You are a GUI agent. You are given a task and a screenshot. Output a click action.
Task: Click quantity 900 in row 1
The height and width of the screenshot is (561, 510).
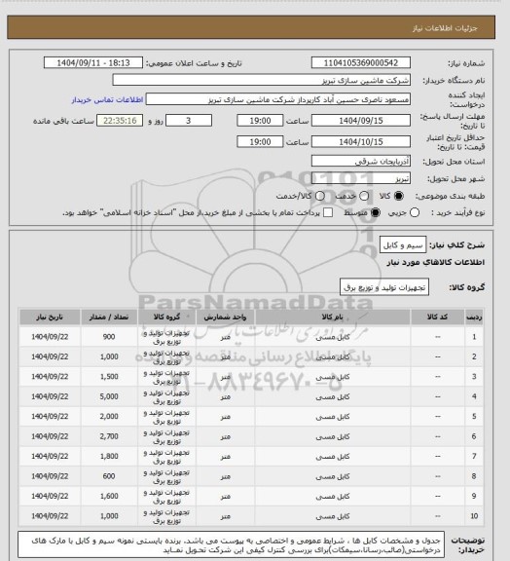(109, 337)
